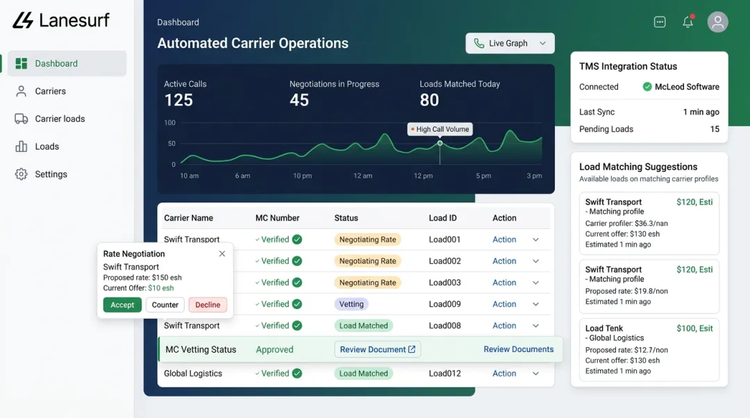Click the Carrier loads truck icon
This screenshot has height=418, width=750.
pos(21,119)
